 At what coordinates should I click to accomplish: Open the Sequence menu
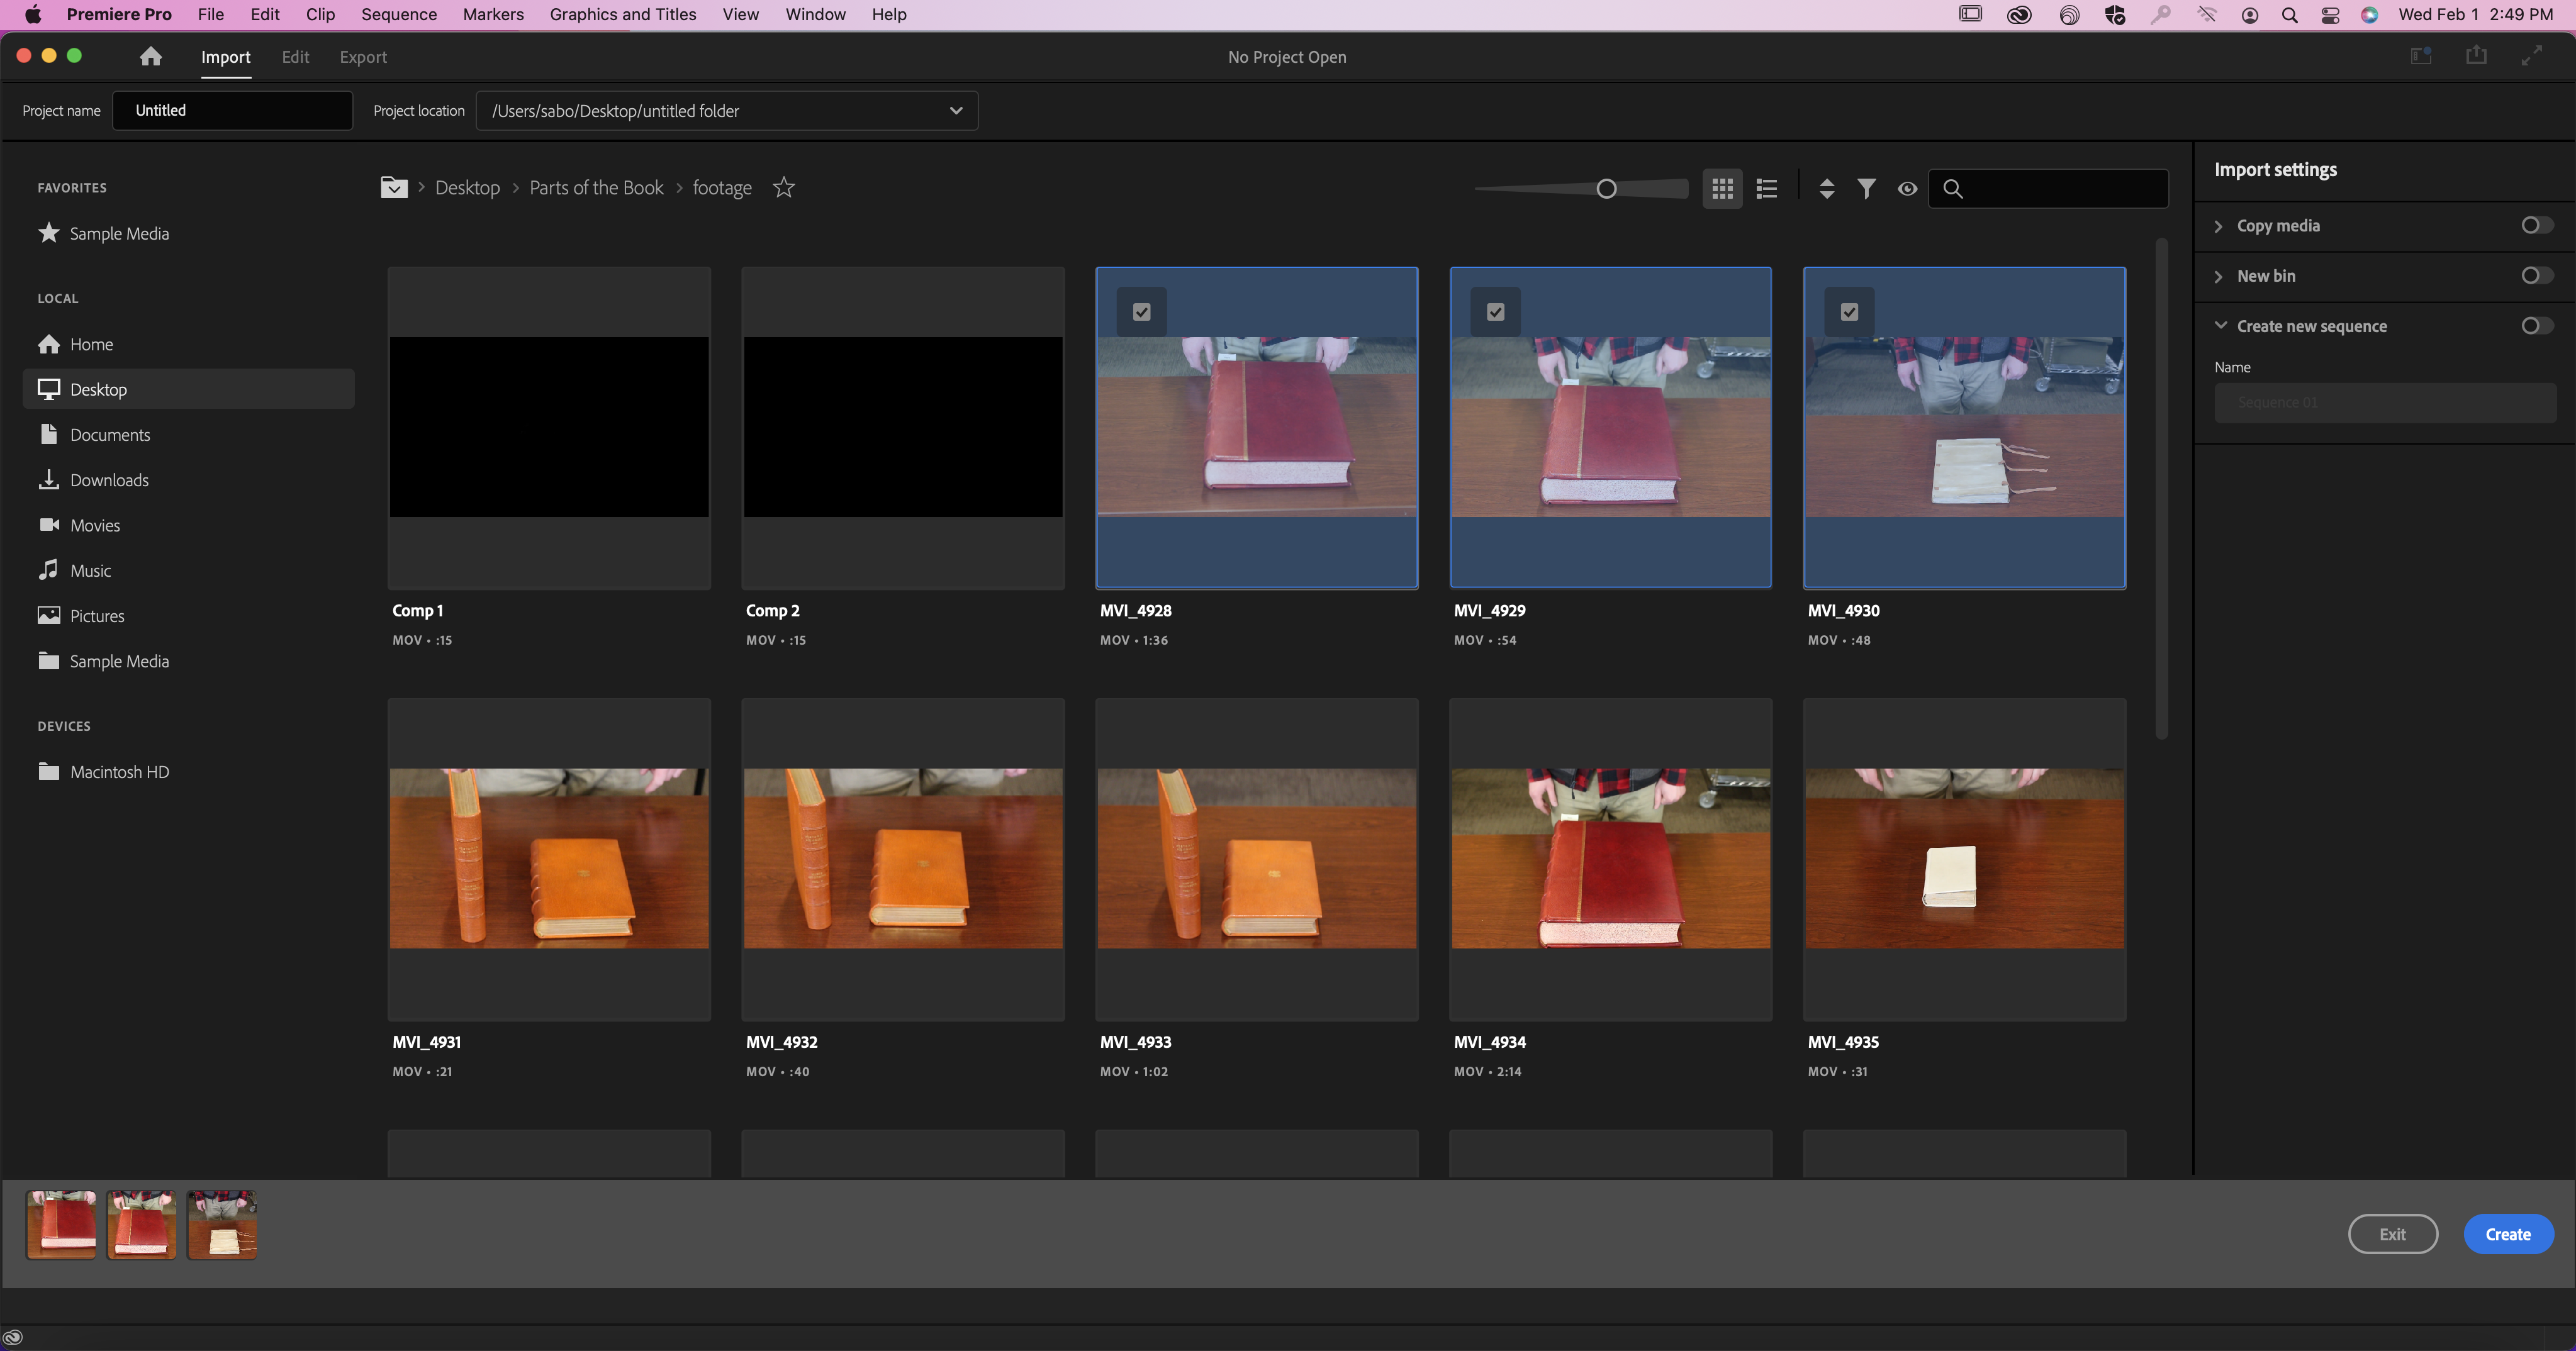click(x=399, y=14)
